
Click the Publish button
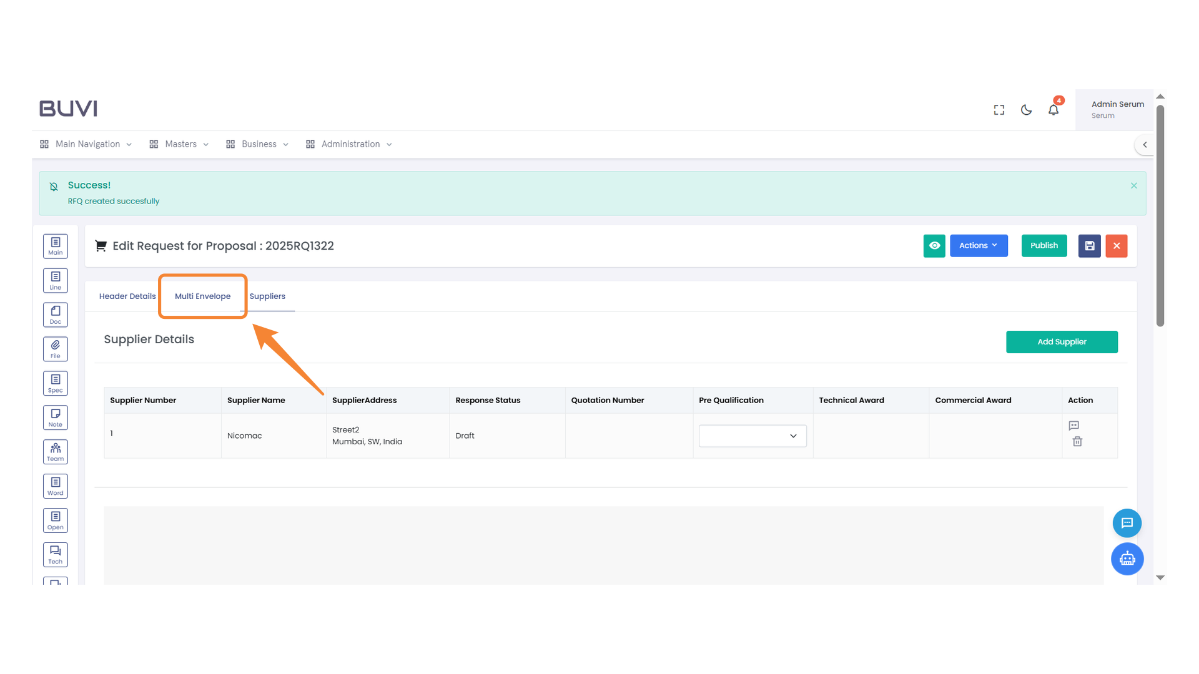click(x=1044, y=246)
